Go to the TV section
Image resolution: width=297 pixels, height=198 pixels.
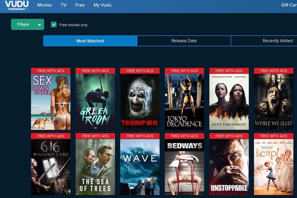coord(64,5)
